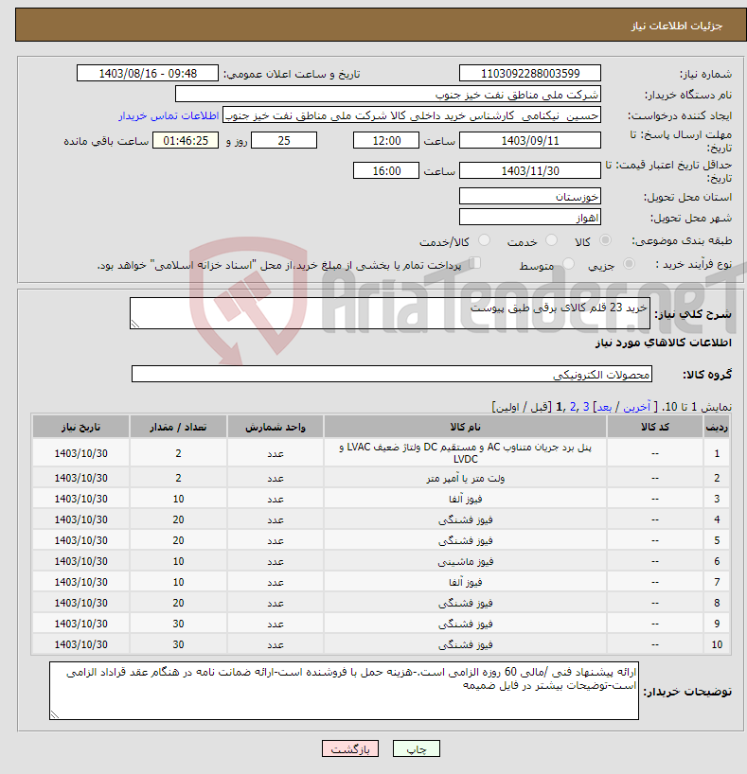Toggle the اسناد خزانه اسلامی payment checkbox

(474, 263)
